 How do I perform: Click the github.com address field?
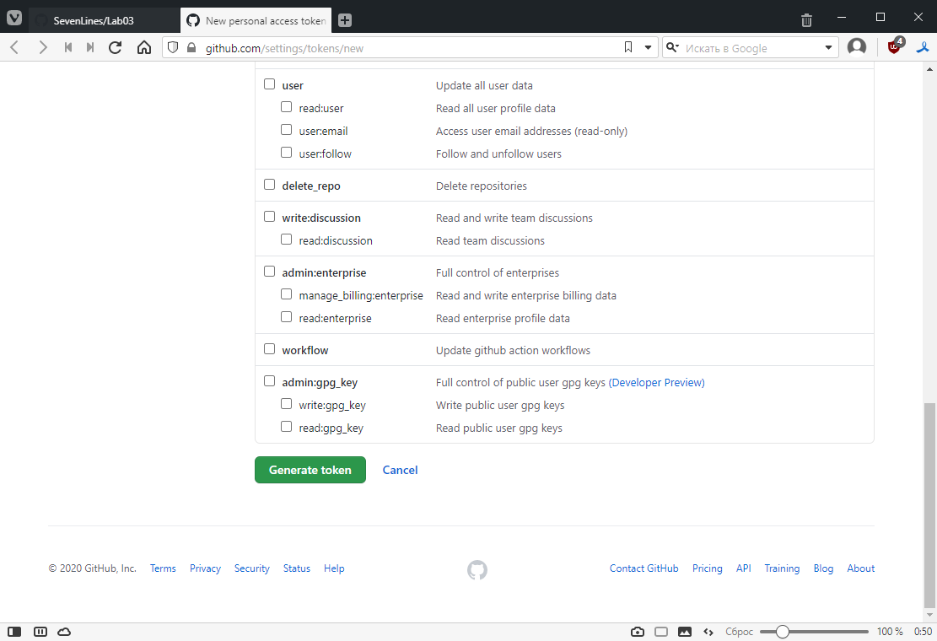coord(409,48)
